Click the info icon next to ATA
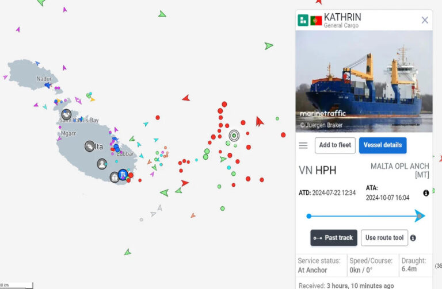This screenshot has height=289, width=442. tap(426, 192)
